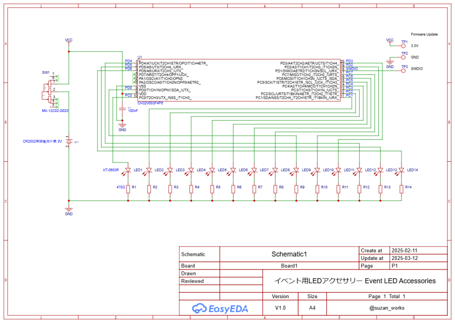455x323 pixels.
Task: Click the 470Ω resistor value
Action: point(121,187)
